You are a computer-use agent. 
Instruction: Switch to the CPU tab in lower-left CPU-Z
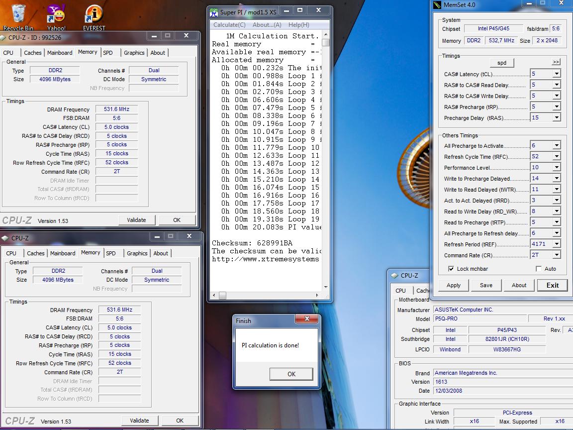[11, 253]
